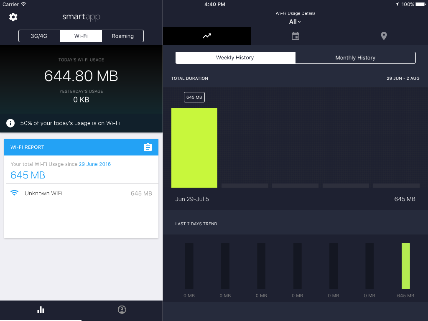
Task: Select the Wi-Fi icon beside Unknown WiFi
Action: [x=14, y=193]
